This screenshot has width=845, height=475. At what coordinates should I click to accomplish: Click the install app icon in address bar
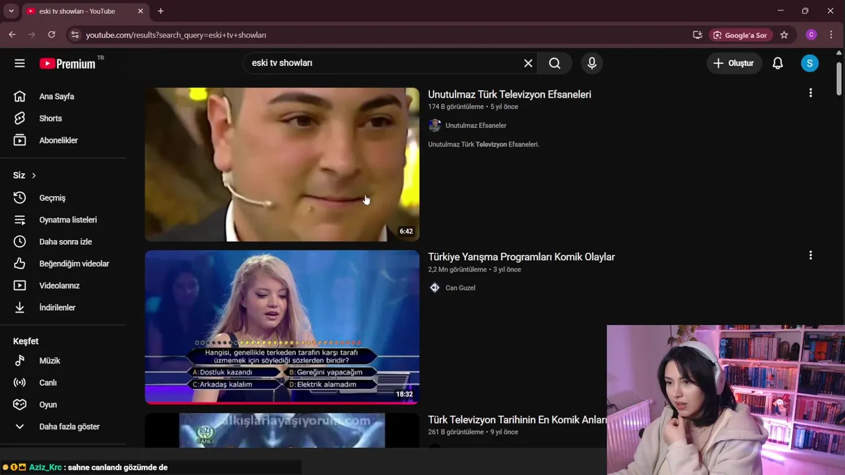pos(697,35)
